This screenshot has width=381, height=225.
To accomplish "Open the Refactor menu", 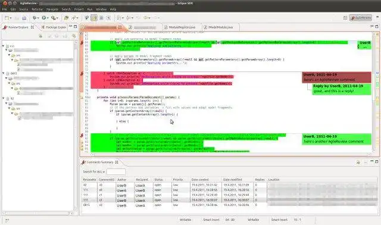I will pos(37,10).
